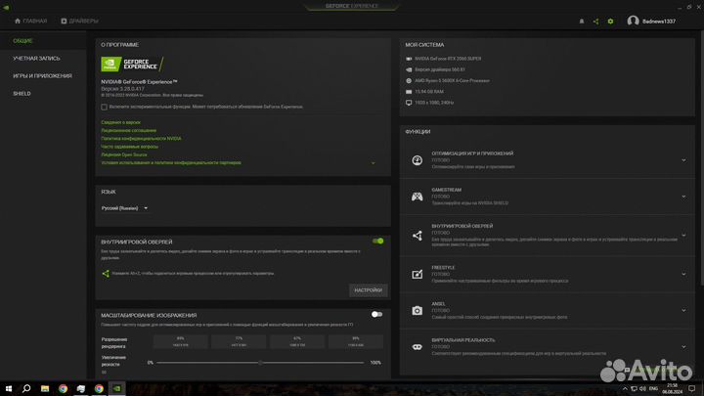
Task: Open the Russian language dropdown
Action: click(124, 208)
